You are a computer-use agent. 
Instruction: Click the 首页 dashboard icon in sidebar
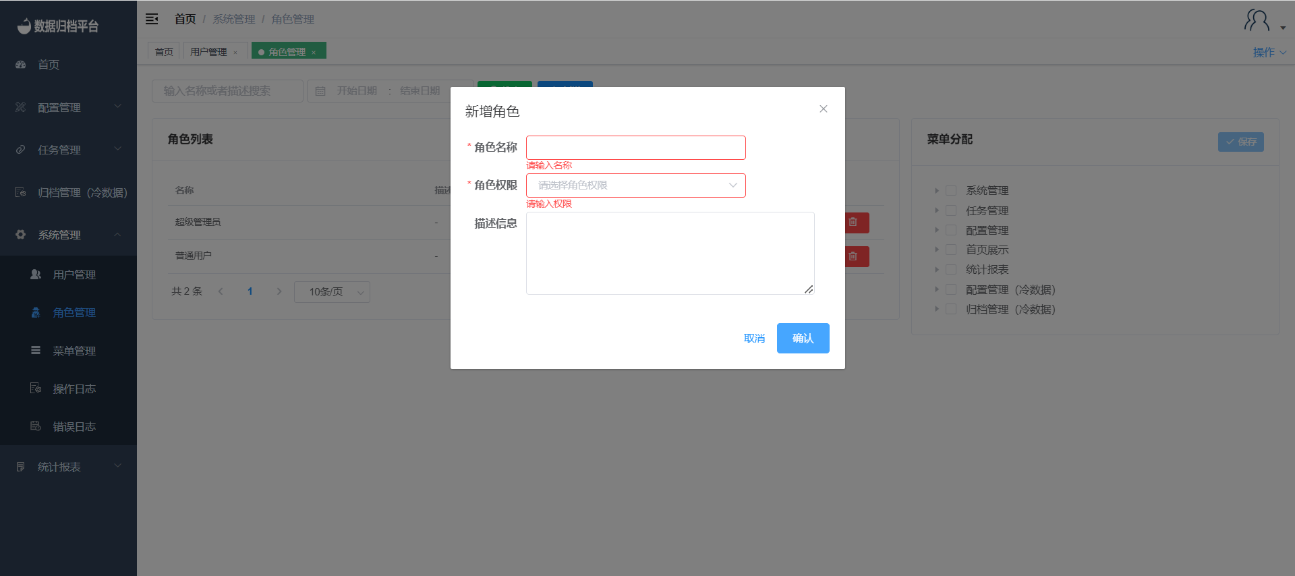(21, 65)
